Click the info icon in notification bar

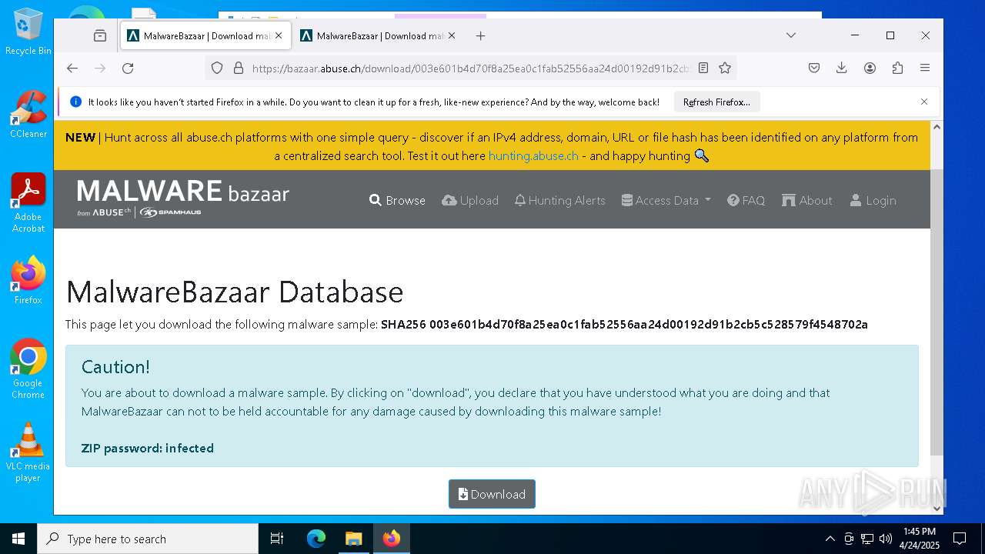(x=75, y=102)
